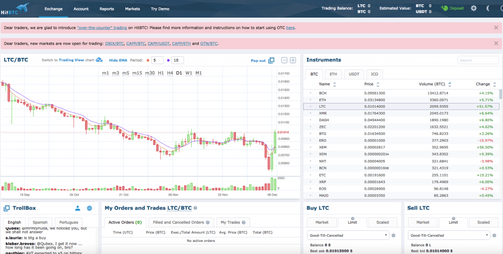
Task: Toggle favorite dot for DASH row
Action: (310, 120)
